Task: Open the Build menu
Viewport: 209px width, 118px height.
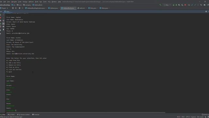Action: 37,2
